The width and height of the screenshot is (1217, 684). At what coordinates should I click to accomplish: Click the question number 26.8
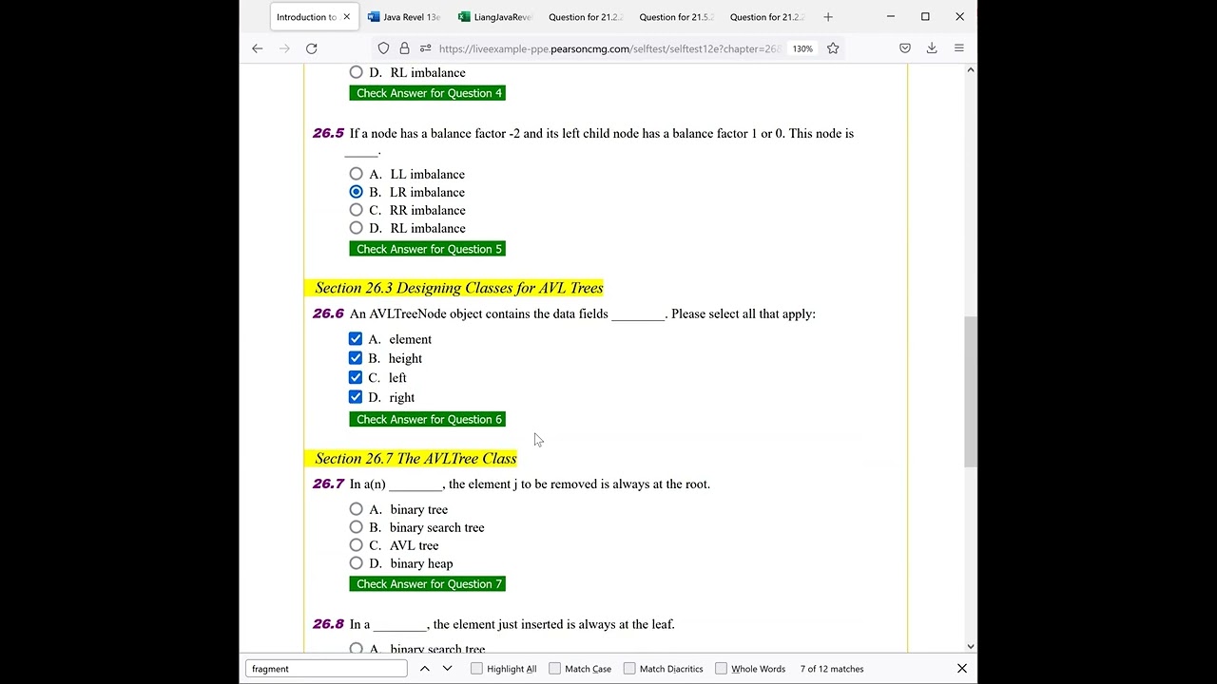click(x=328, y=624)
